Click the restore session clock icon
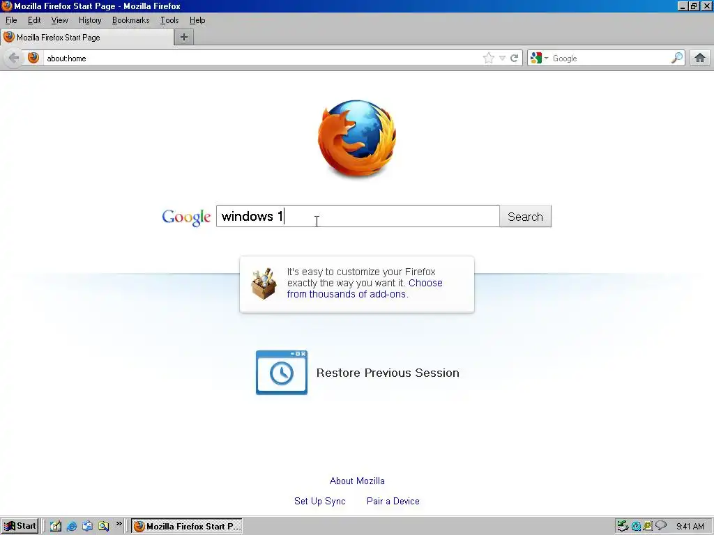 click(x=282, y=373)
